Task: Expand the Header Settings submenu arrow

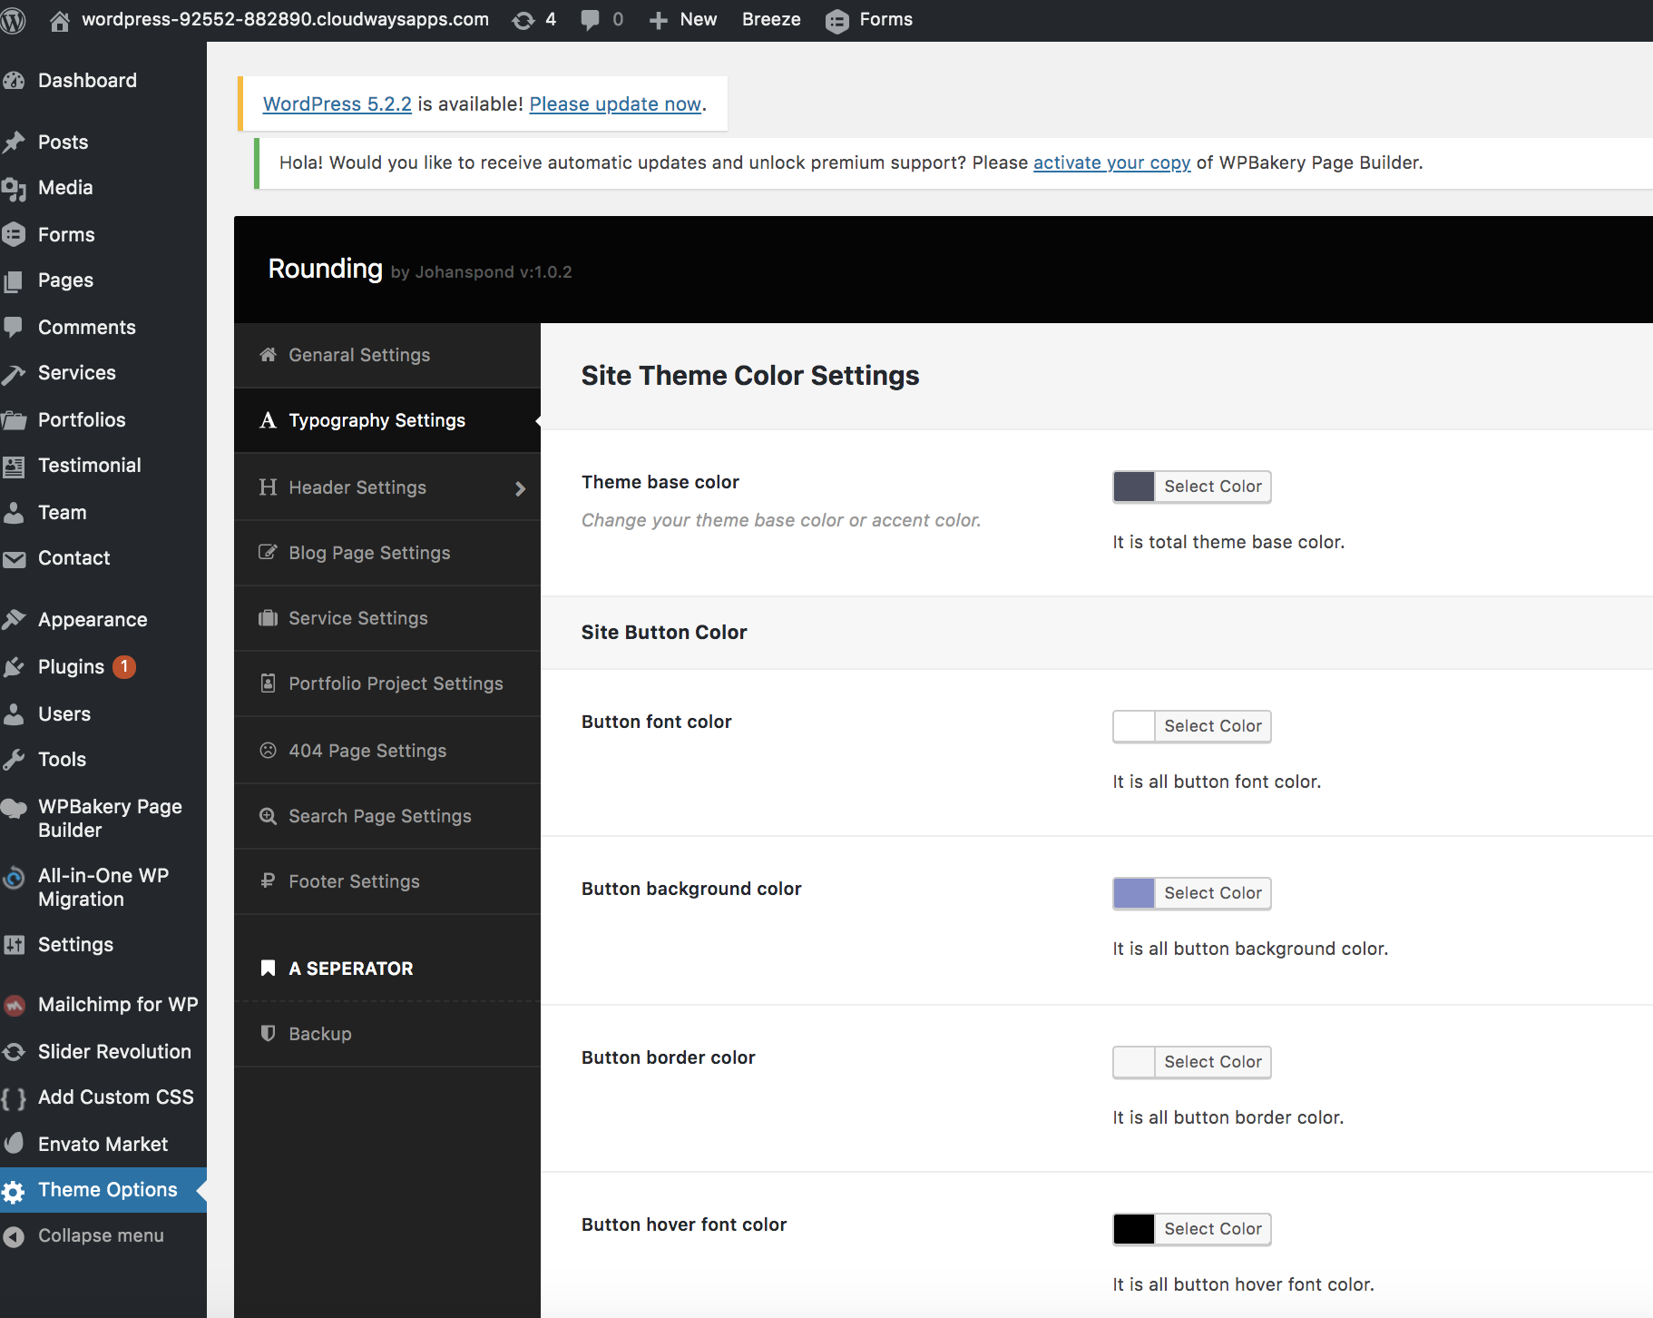Action: point(520,488)
